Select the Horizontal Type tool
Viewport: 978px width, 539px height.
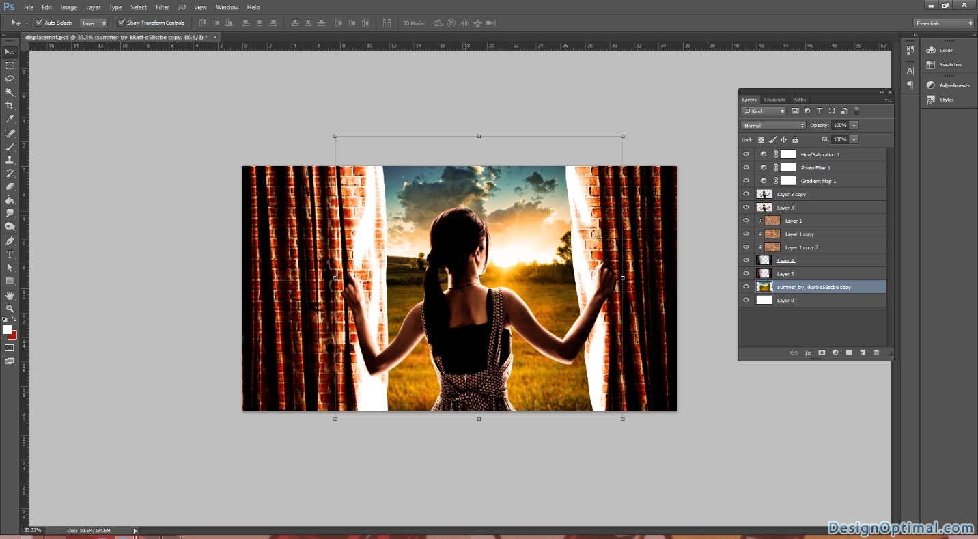pyautogui.click(x=10, y=255)
